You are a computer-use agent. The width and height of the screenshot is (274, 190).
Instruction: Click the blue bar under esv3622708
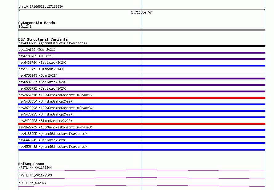(x=142, y=111)
